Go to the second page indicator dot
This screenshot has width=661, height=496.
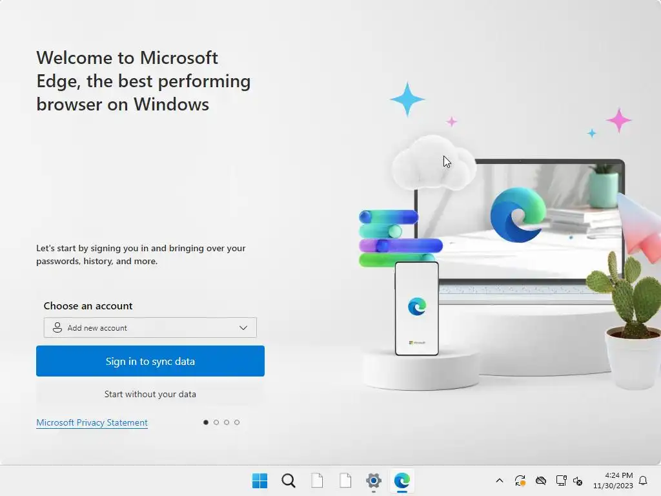coord(216,422)
